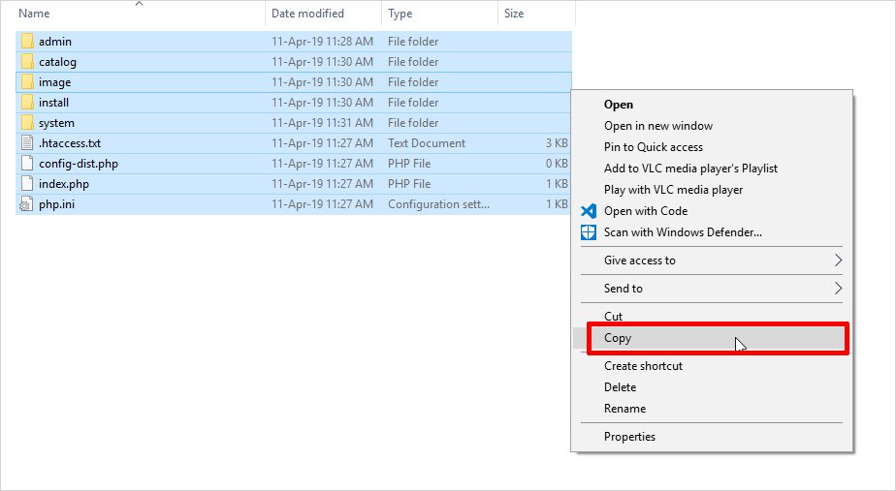Click the admin folder icon
The height and width of the screenshot is (491, 896).
pos(27,42)
